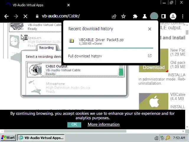This screenshot has height=142, width=189.
Task: Restore down the browser window
Action: 171,3
